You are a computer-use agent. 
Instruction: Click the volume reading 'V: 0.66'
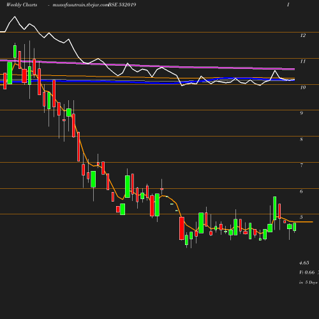click(307, 272)
